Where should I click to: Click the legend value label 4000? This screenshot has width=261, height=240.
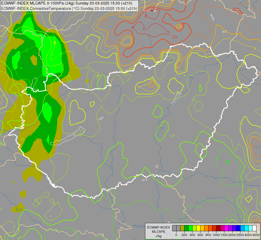pyautogui.click(x=248, y=235)
